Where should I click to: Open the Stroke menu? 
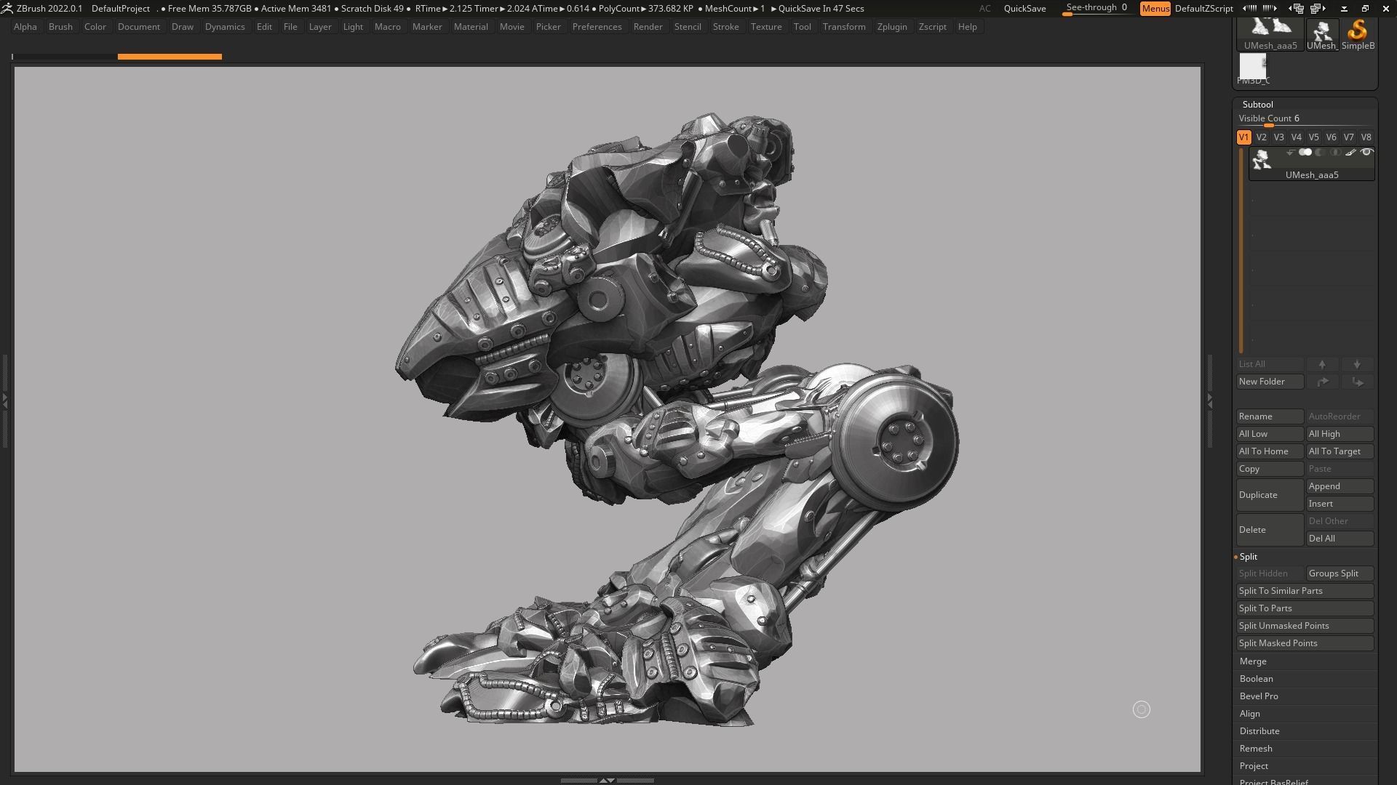point(725,27)
